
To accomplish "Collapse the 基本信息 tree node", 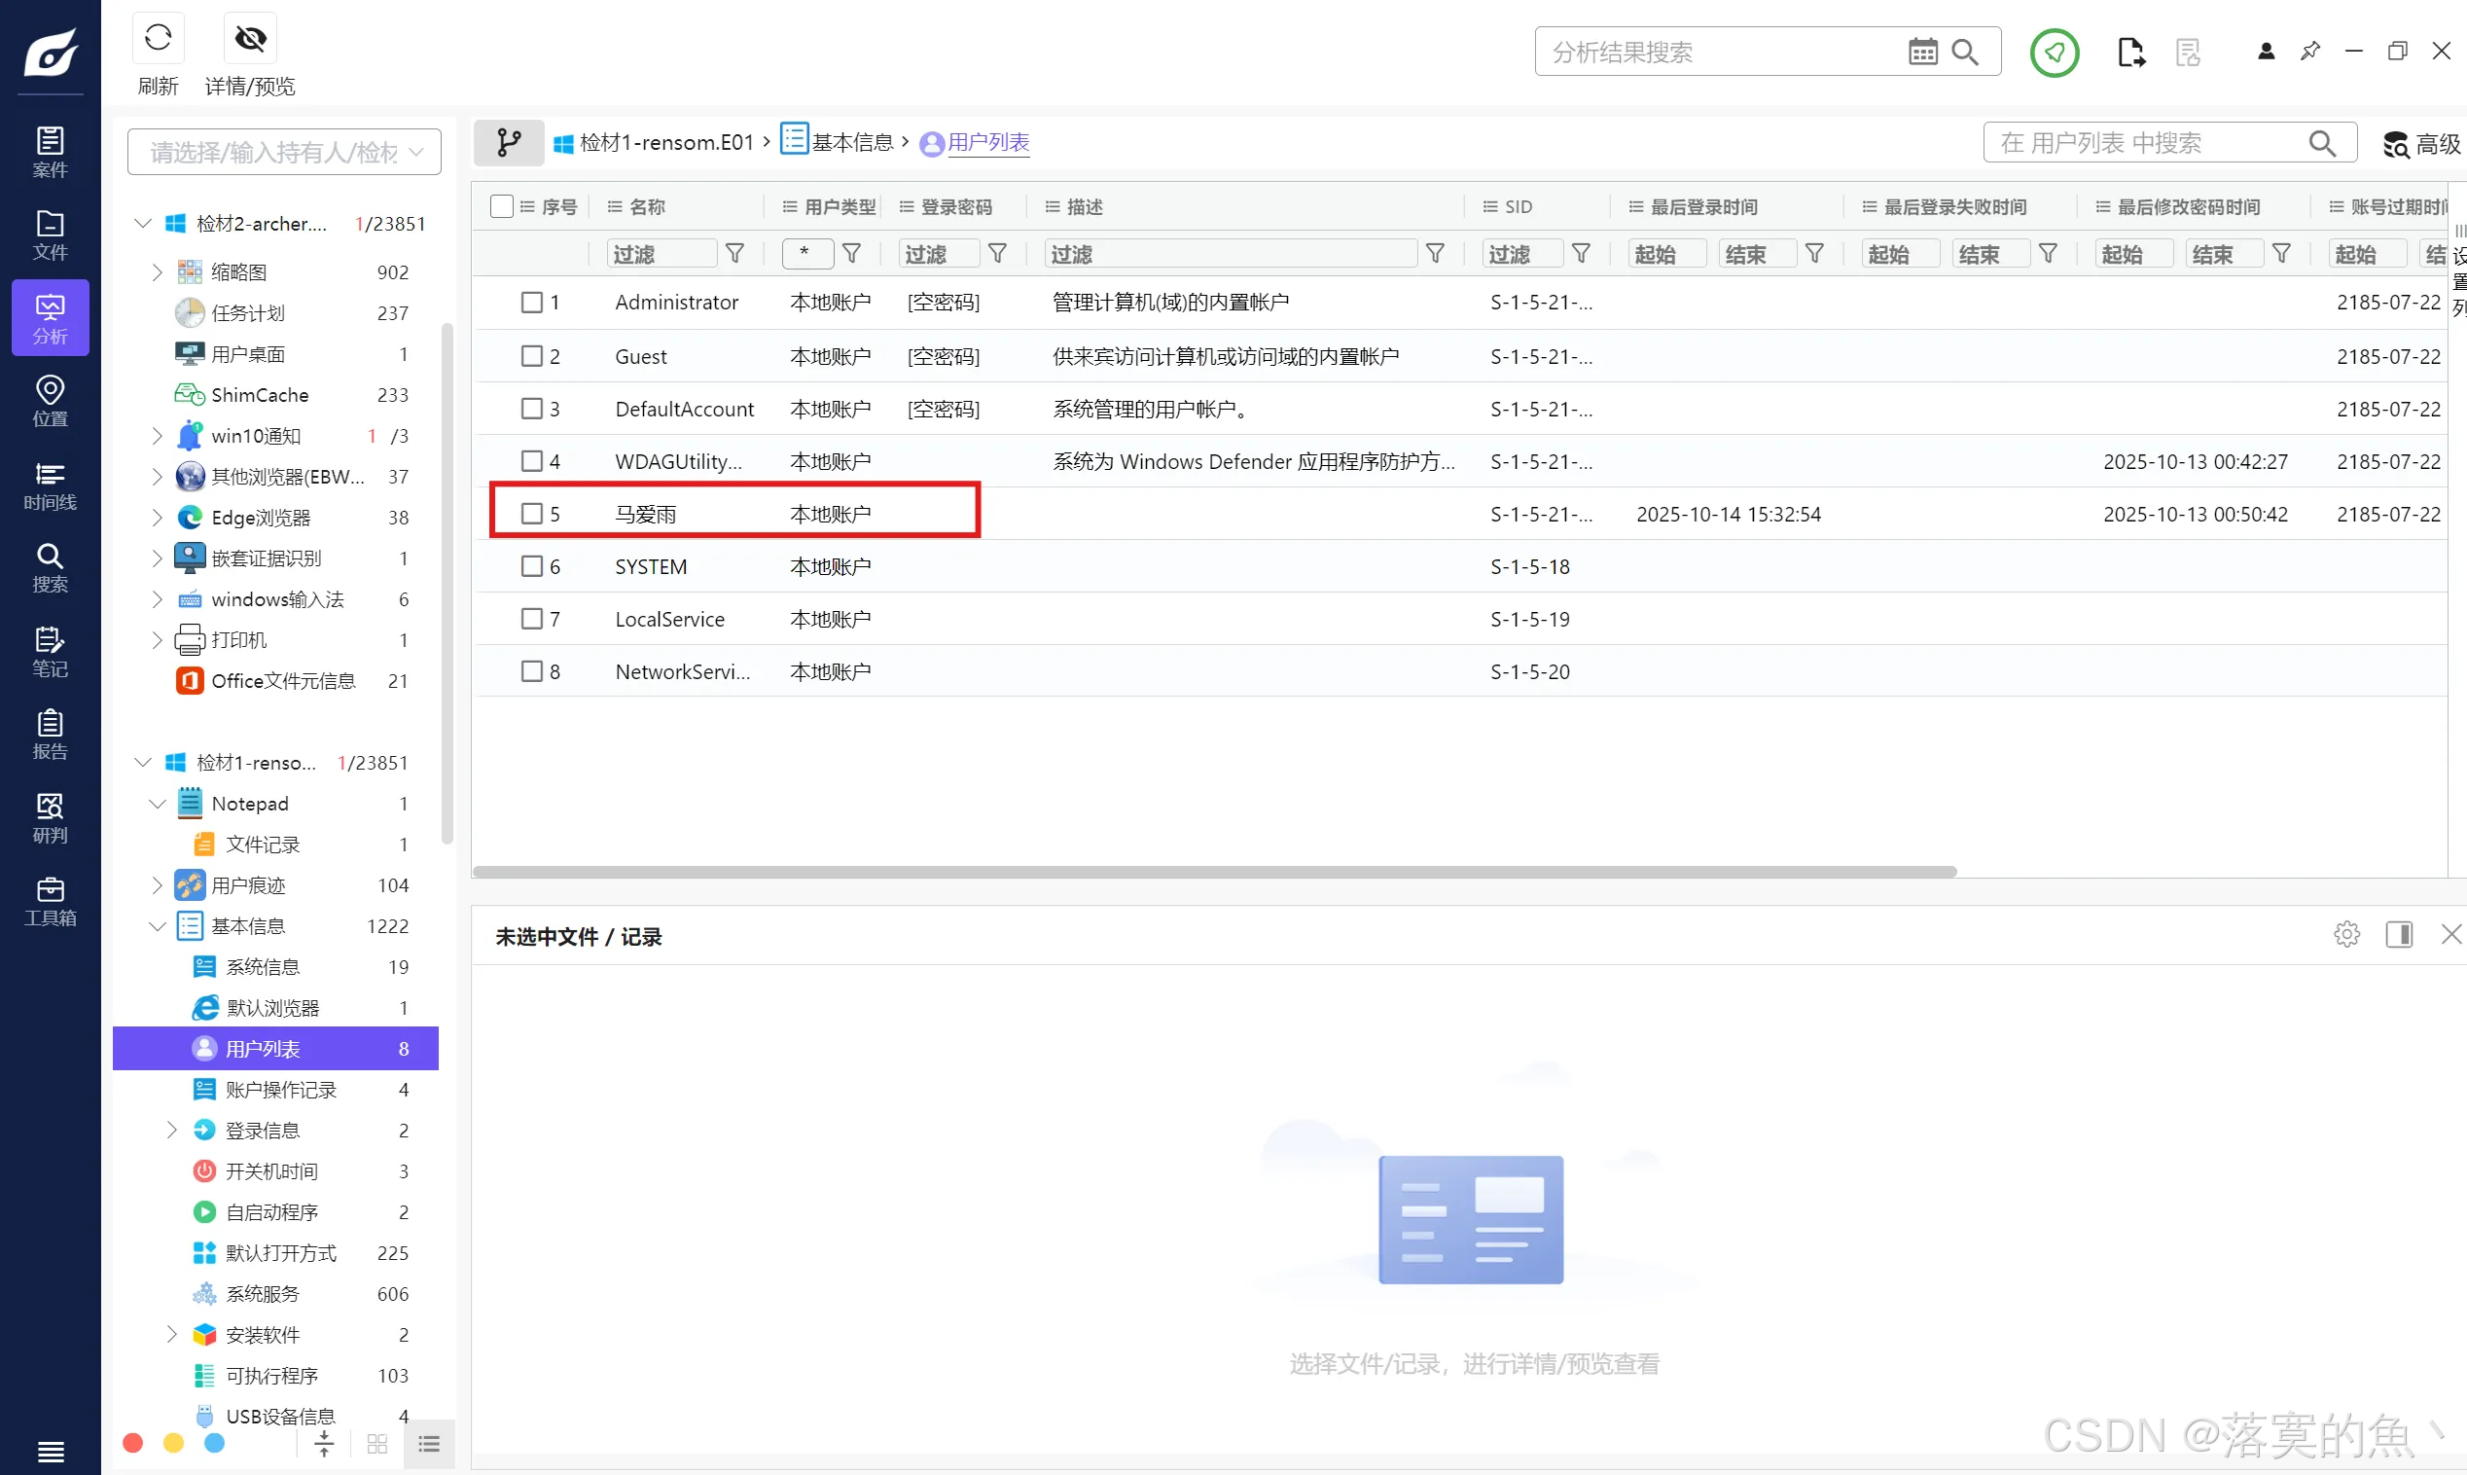I will click(x=157, y=926).
